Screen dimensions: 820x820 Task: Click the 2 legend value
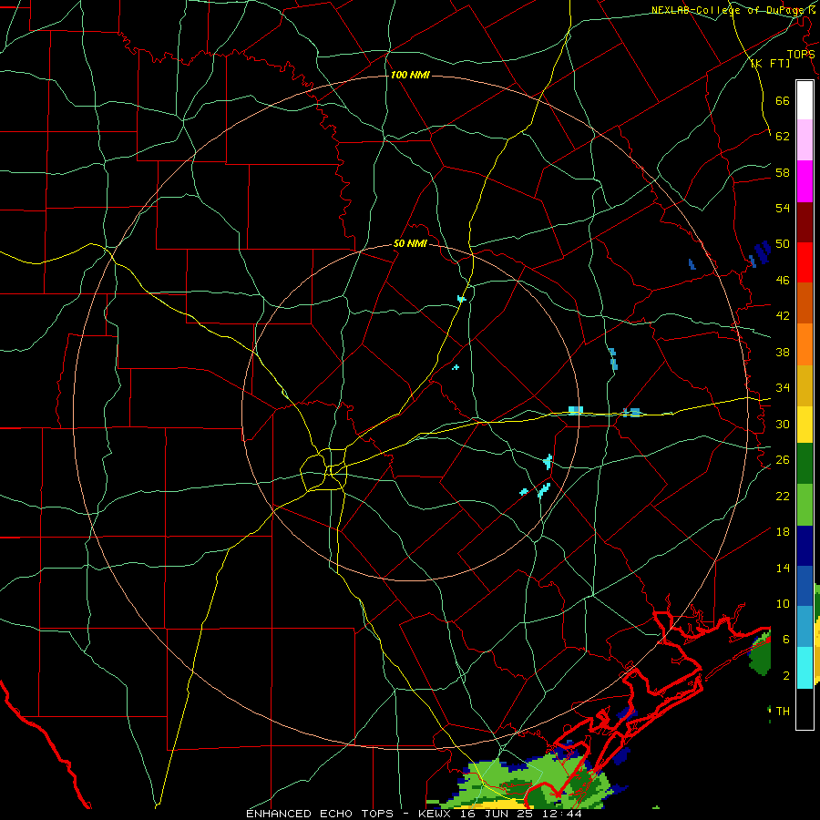click(x=785, y=676)
